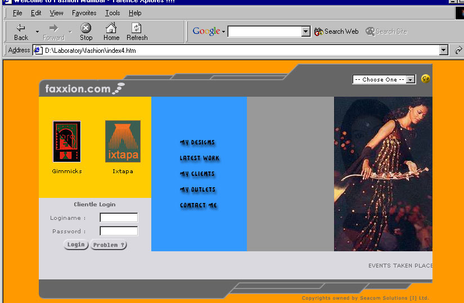Click the Login button
This screenshot has width=464, height=303.
pos(76,245)
